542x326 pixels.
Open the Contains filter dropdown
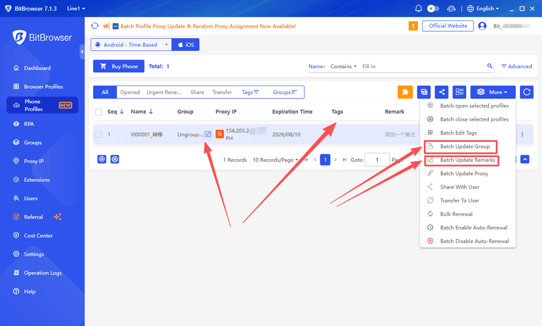pos(343,66)
